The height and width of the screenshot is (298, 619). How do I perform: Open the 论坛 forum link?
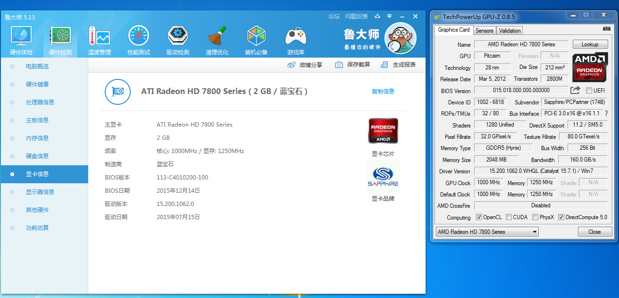[334, 16]
